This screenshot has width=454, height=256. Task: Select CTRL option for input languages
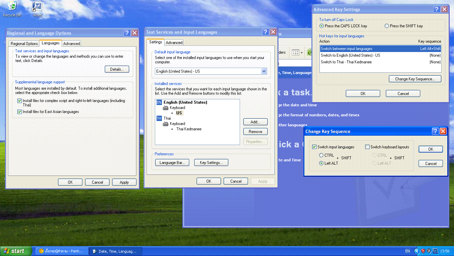point(321,155)
